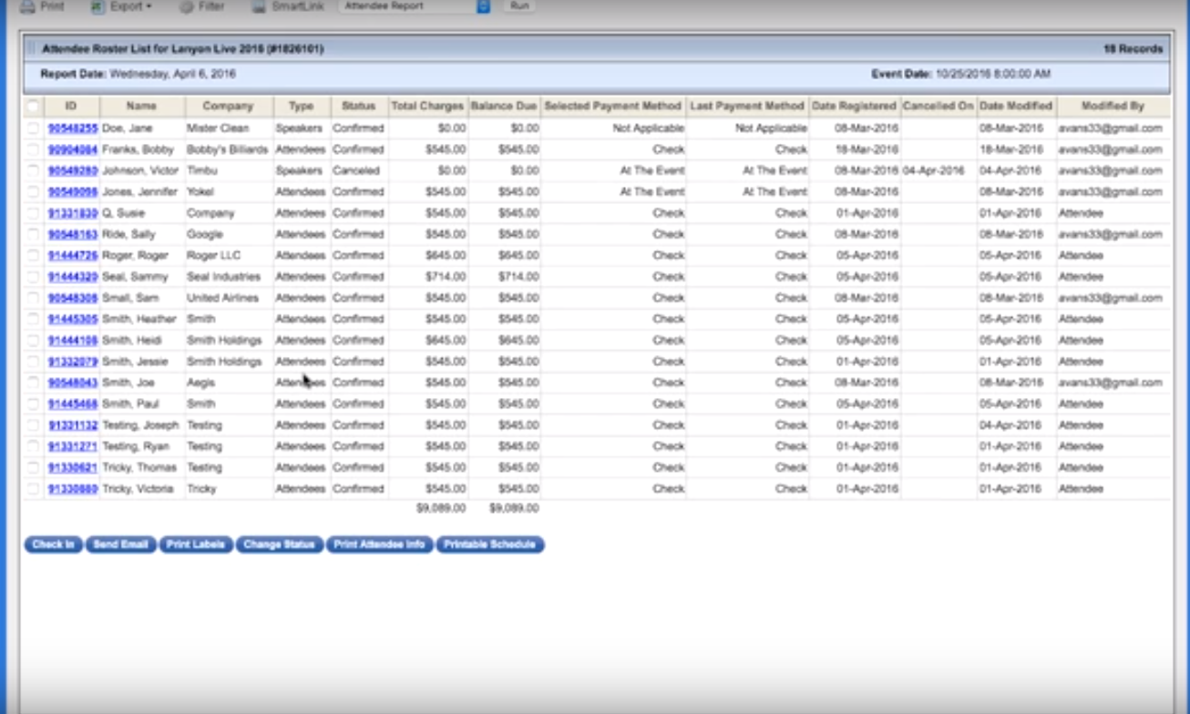Click the Filter icon in toolbar
This screenshot has width=1190, height=714.
(x=187, y=6)
